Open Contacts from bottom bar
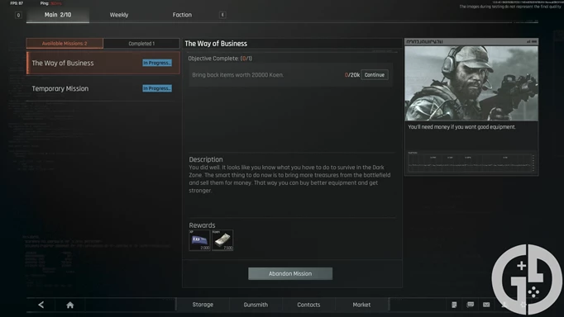The width and height of the screenshot is (564, 317). pos(308,305)
